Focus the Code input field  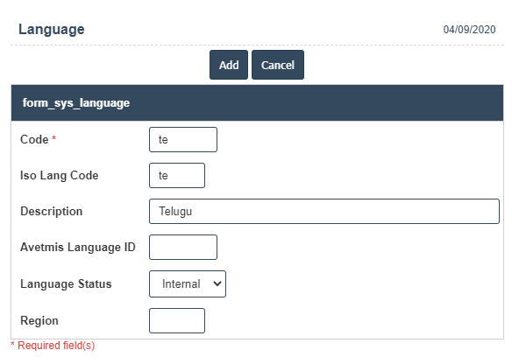click(x=183, y=140)
